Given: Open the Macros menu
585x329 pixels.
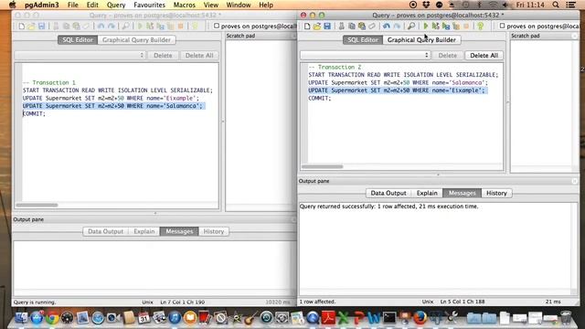Looking at the screenshot, I should 185,5.
